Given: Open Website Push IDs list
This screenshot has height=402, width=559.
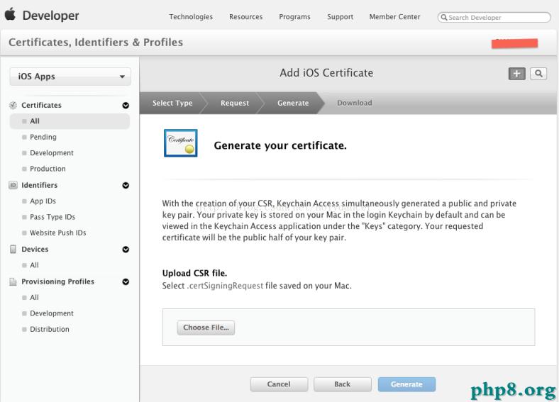Looking at the screenshot, I should click(x=57, y=233).
